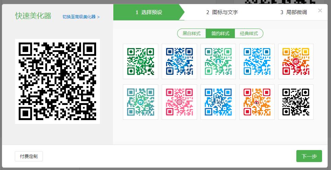Image resolution: width=331 pixels, height=170 pixels.
Task: Select the plain sky blue QR preset
Action: 257,61
